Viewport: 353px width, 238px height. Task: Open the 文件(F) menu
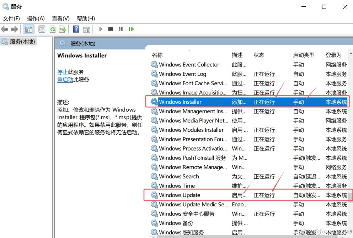[x=11, y=18]
